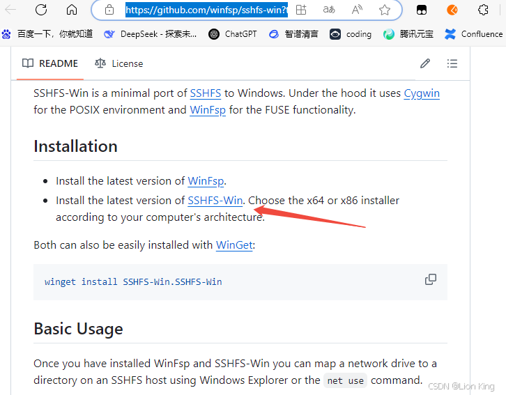
Task: Click the WinGet link
Action: pyautogui.click(x=234, y=245)
